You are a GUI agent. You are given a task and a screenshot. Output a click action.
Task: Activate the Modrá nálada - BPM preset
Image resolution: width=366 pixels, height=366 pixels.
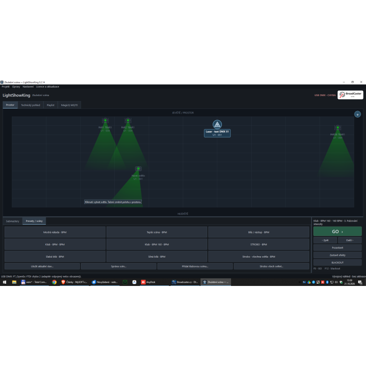pos(55,232)
